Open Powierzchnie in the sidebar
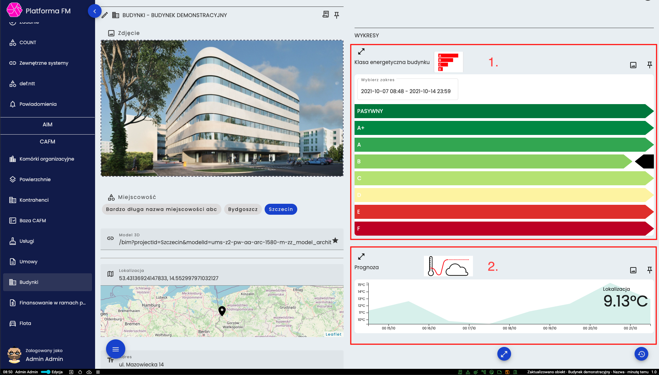659x375 pixels. (x=48, y=179)
